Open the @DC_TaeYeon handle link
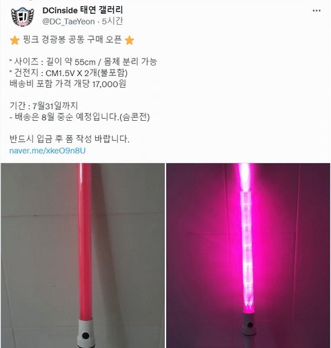The height and width of the screenshot is (348, 331). tap(68, 21)
